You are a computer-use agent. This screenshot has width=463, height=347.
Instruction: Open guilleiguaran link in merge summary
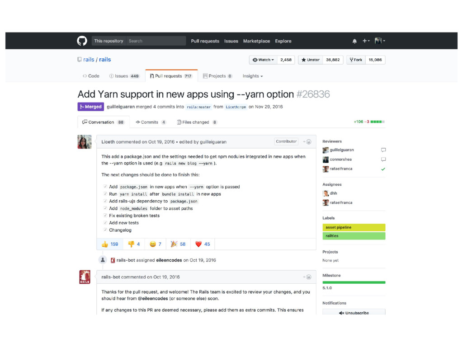[120, 107]
